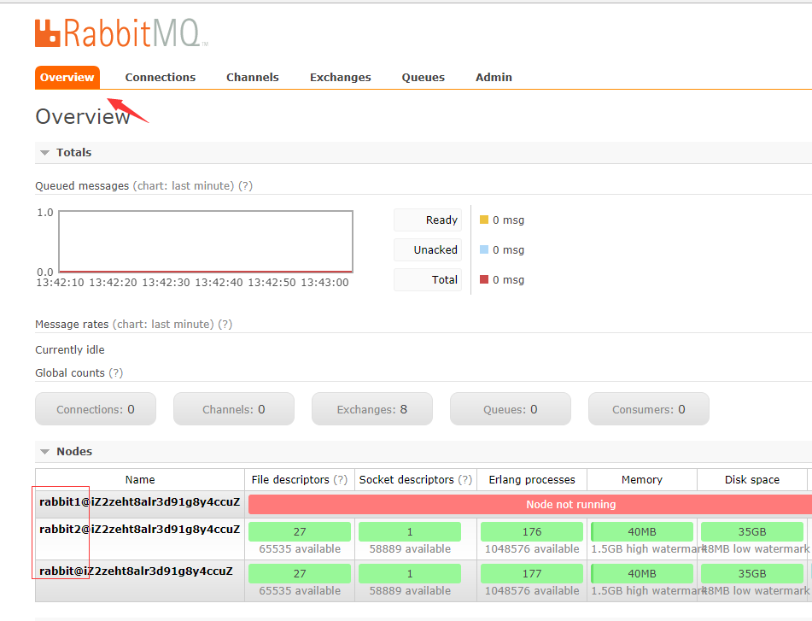Click the Consumers: 0 count button
This screenshot has width=812, height=621.
[x=649, y=409]
